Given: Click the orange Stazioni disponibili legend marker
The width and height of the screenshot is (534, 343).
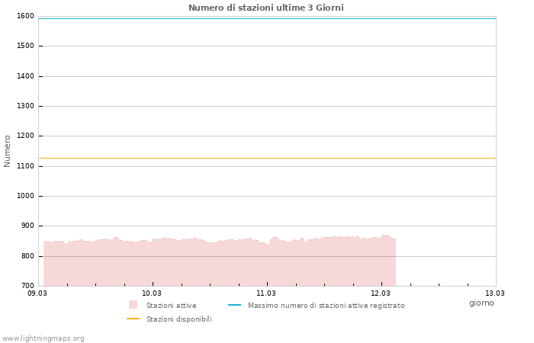Looking at the screenshot, I should 133,319.
